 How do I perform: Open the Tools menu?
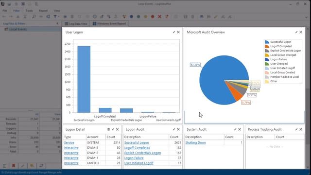point(29,11)
